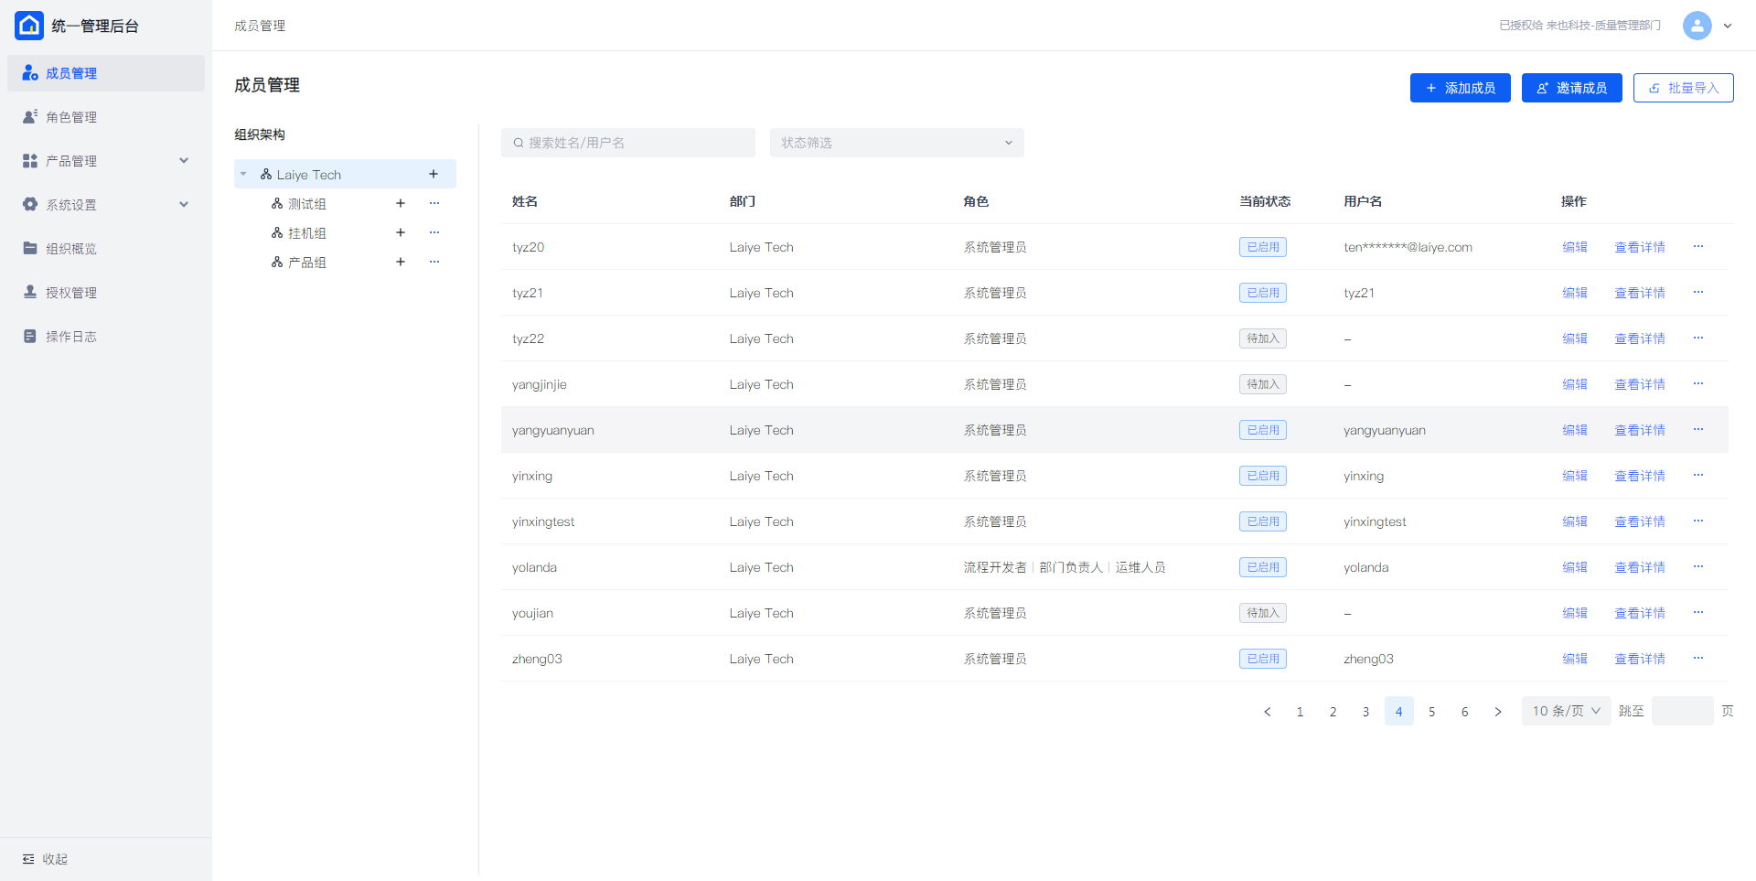Expand the 产品管理 sidebar submenu
1756x881 pixels.
(x=184, y=160)
